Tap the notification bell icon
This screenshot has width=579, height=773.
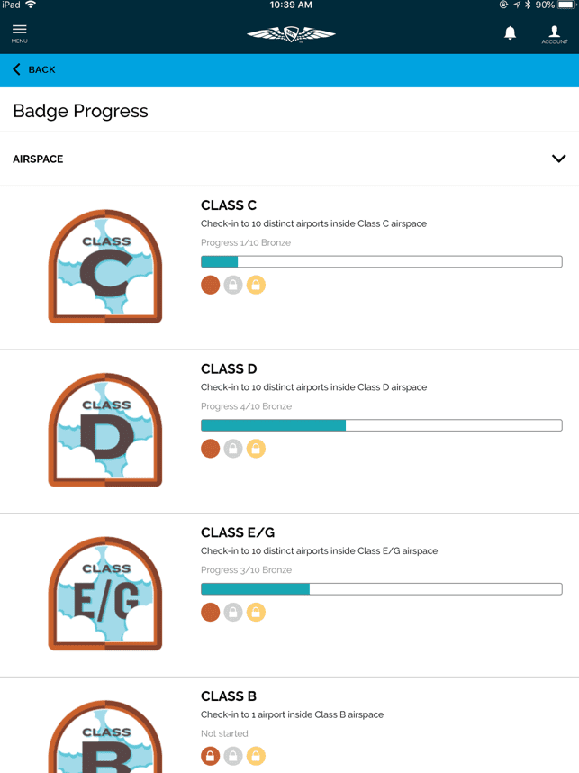point(510,33)
